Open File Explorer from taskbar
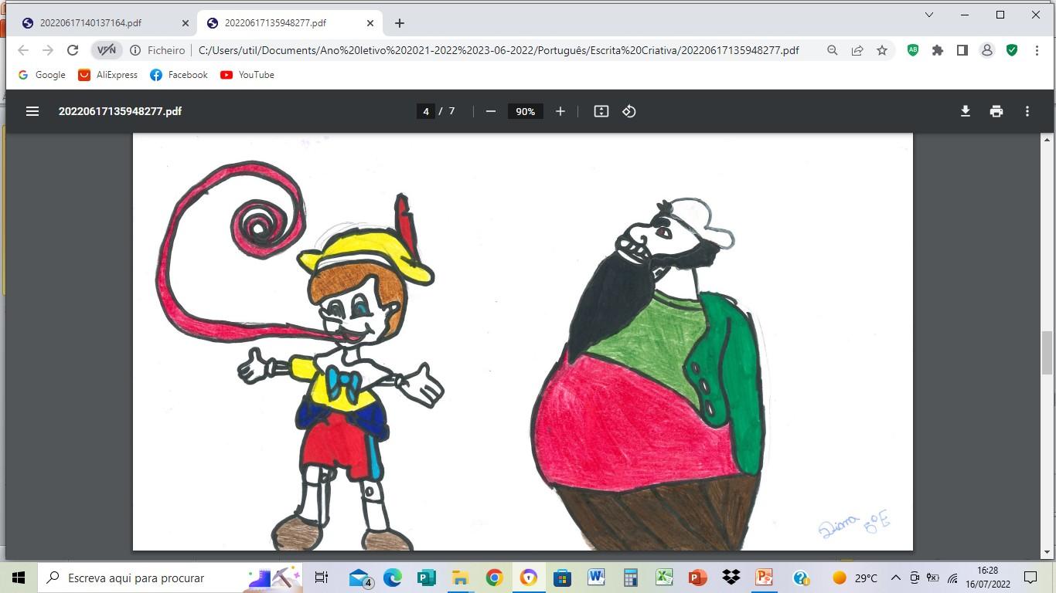Viewport: 1056px width, 593px height. click(x=460, y=578)
